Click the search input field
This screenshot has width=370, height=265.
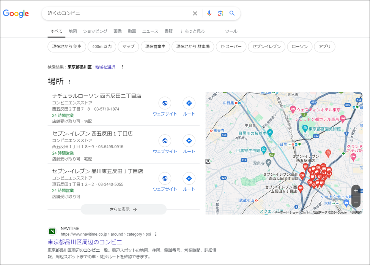pyautogui.click(x=118, y=13)
